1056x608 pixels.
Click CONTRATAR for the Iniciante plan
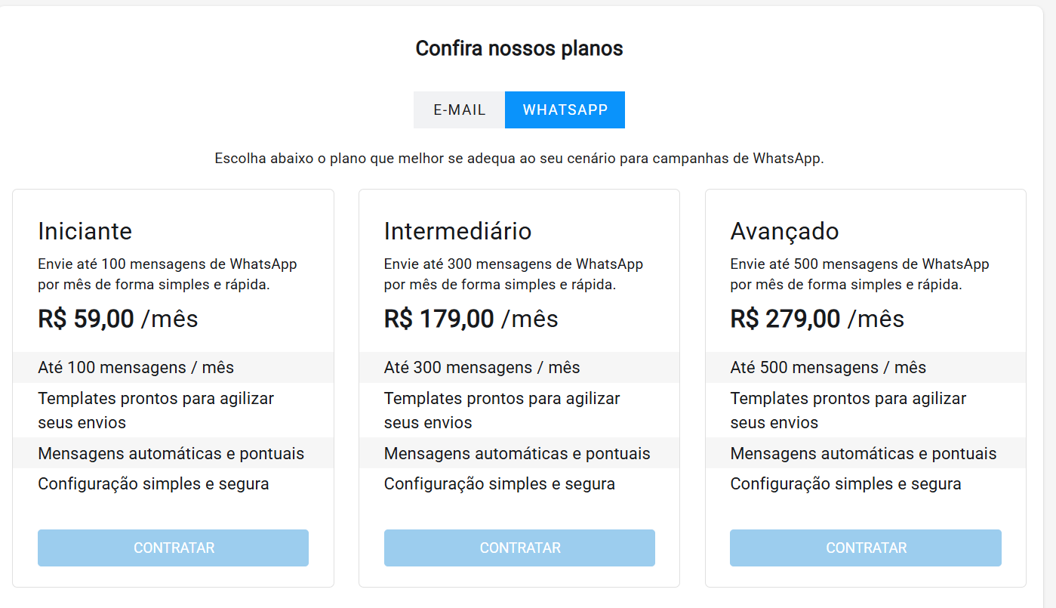tap(173, 548)
